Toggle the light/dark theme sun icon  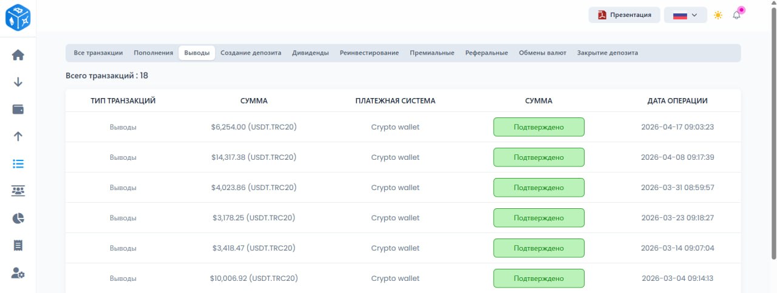[718, 15]
